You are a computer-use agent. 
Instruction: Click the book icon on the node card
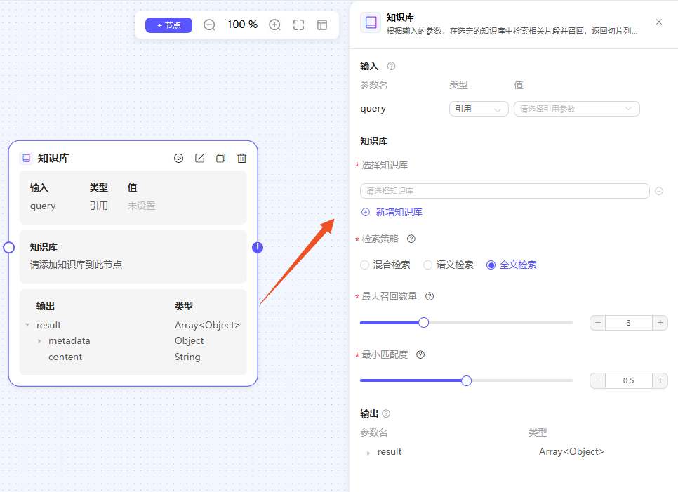click(x=27, y=158)
